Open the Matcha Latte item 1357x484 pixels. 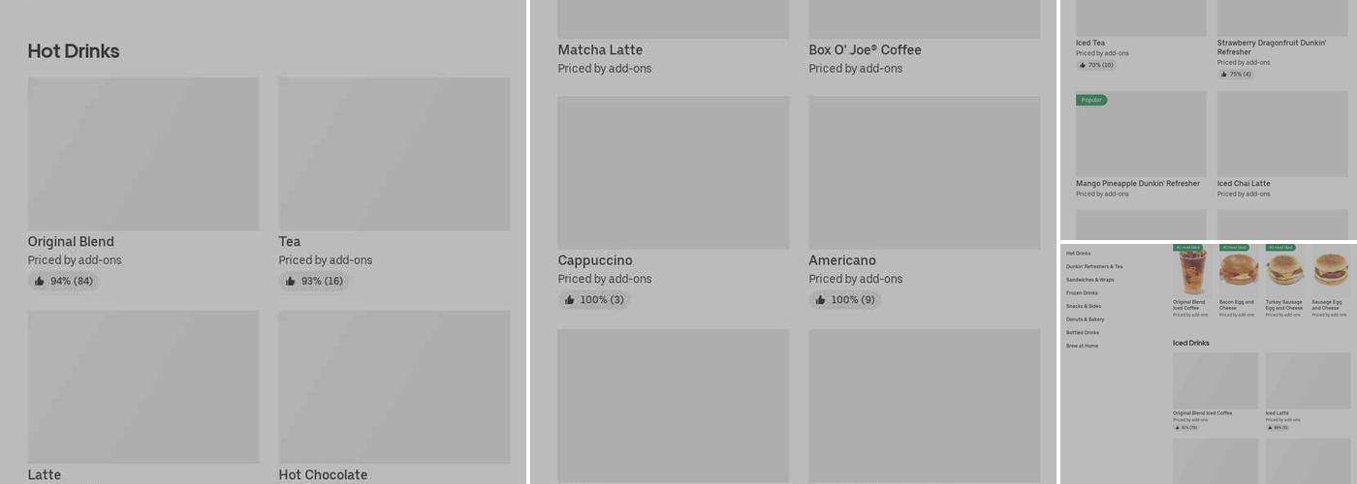[600, 50]
